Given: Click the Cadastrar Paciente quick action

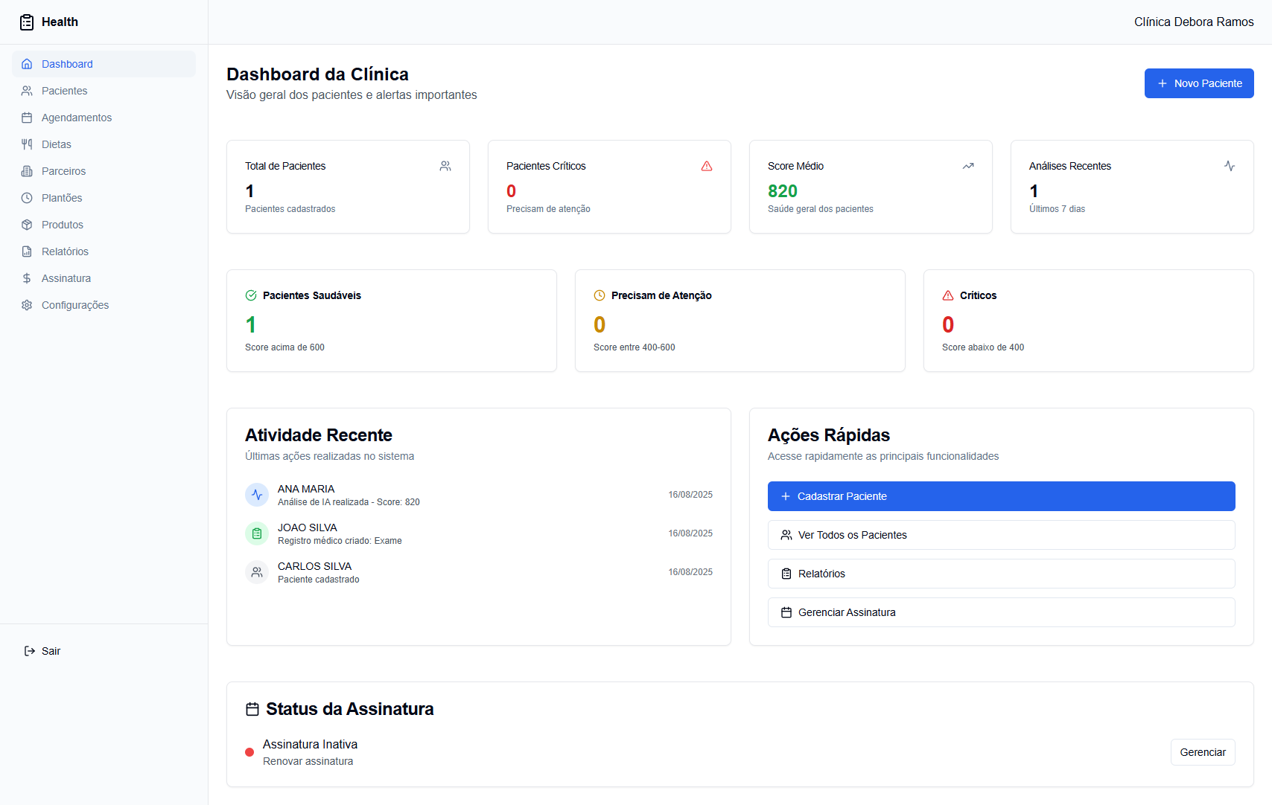Looking at the screenshot, I should click(x=1002, y=496).
